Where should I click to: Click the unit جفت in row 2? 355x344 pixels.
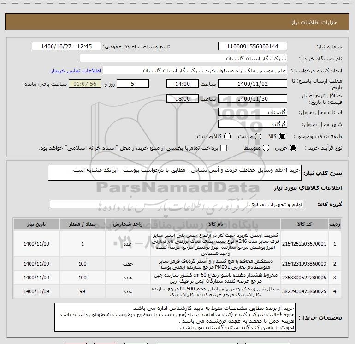(128, 264)
